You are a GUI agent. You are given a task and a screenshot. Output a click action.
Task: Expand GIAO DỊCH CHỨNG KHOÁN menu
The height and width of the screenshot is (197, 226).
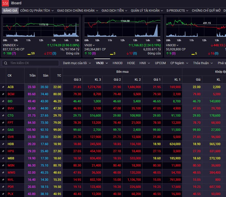click(x=77, y=11)
